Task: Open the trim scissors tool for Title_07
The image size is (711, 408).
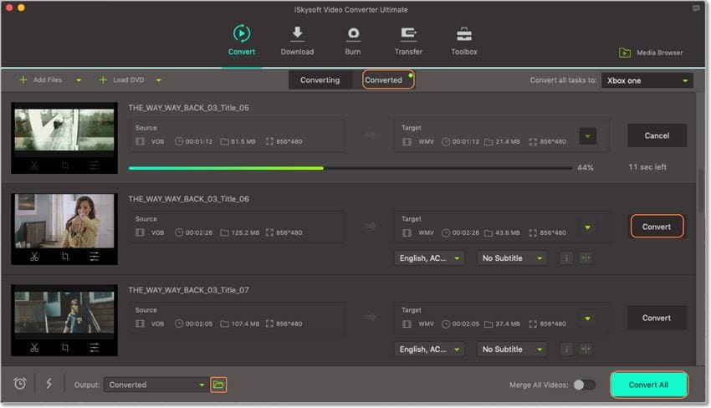Action: (34, 348)
